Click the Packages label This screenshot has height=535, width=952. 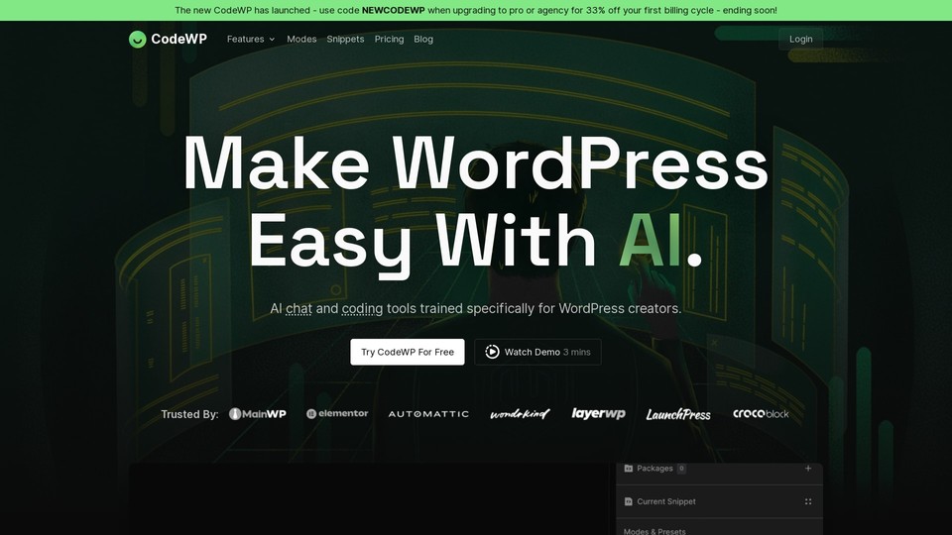(654, 469)
